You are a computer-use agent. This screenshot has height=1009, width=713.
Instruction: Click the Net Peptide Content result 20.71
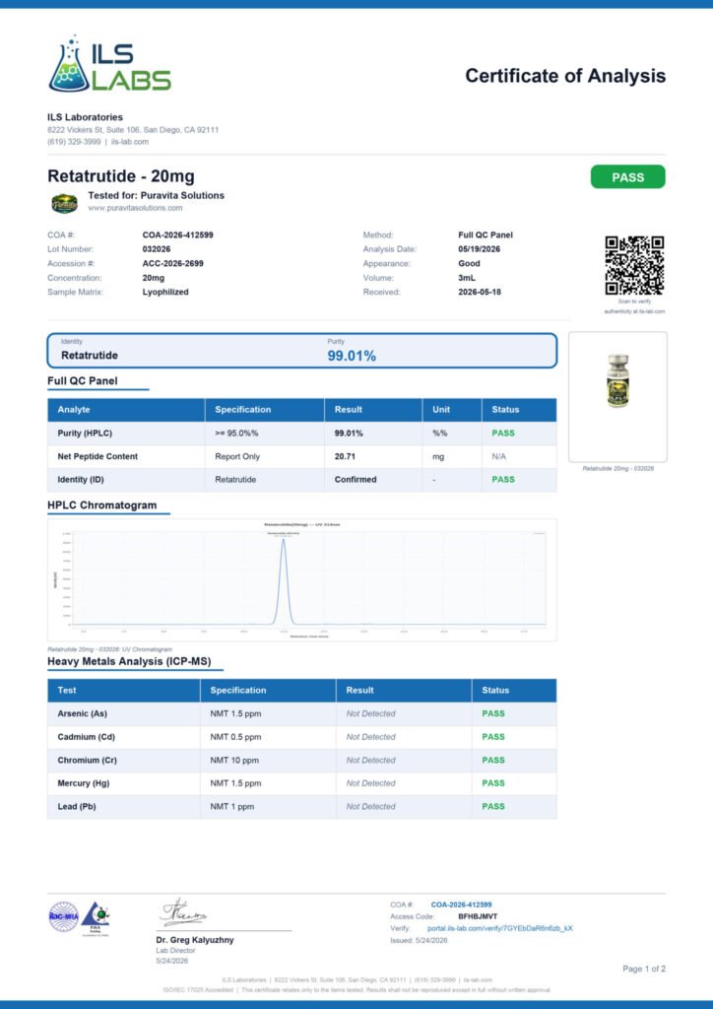pos(346,456)
